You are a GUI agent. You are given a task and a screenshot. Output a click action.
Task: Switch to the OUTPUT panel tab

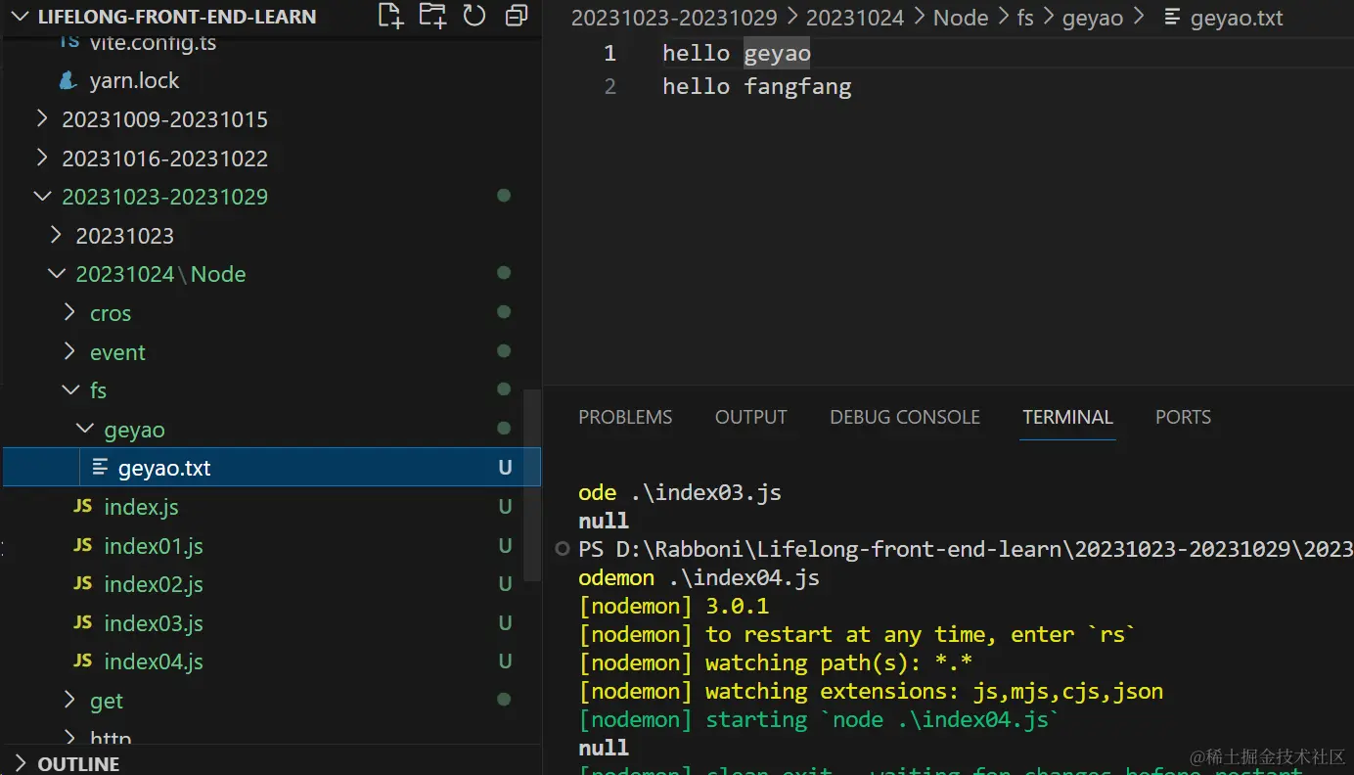751,418
